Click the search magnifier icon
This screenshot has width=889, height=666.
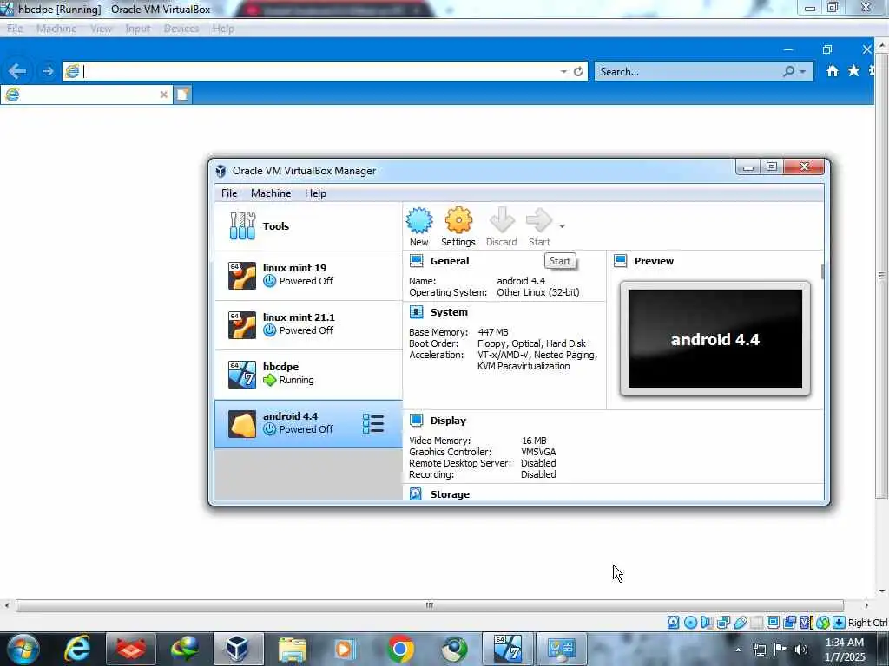click(x=788, y=71)
